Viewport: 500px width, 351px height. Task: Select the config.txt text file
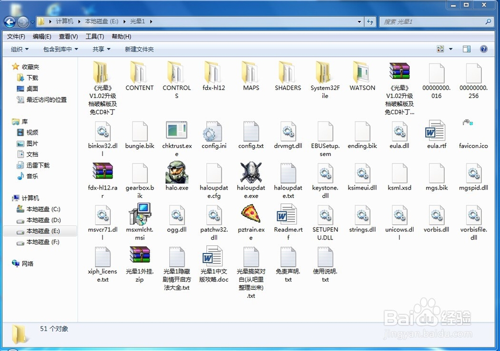pos(251,131)
